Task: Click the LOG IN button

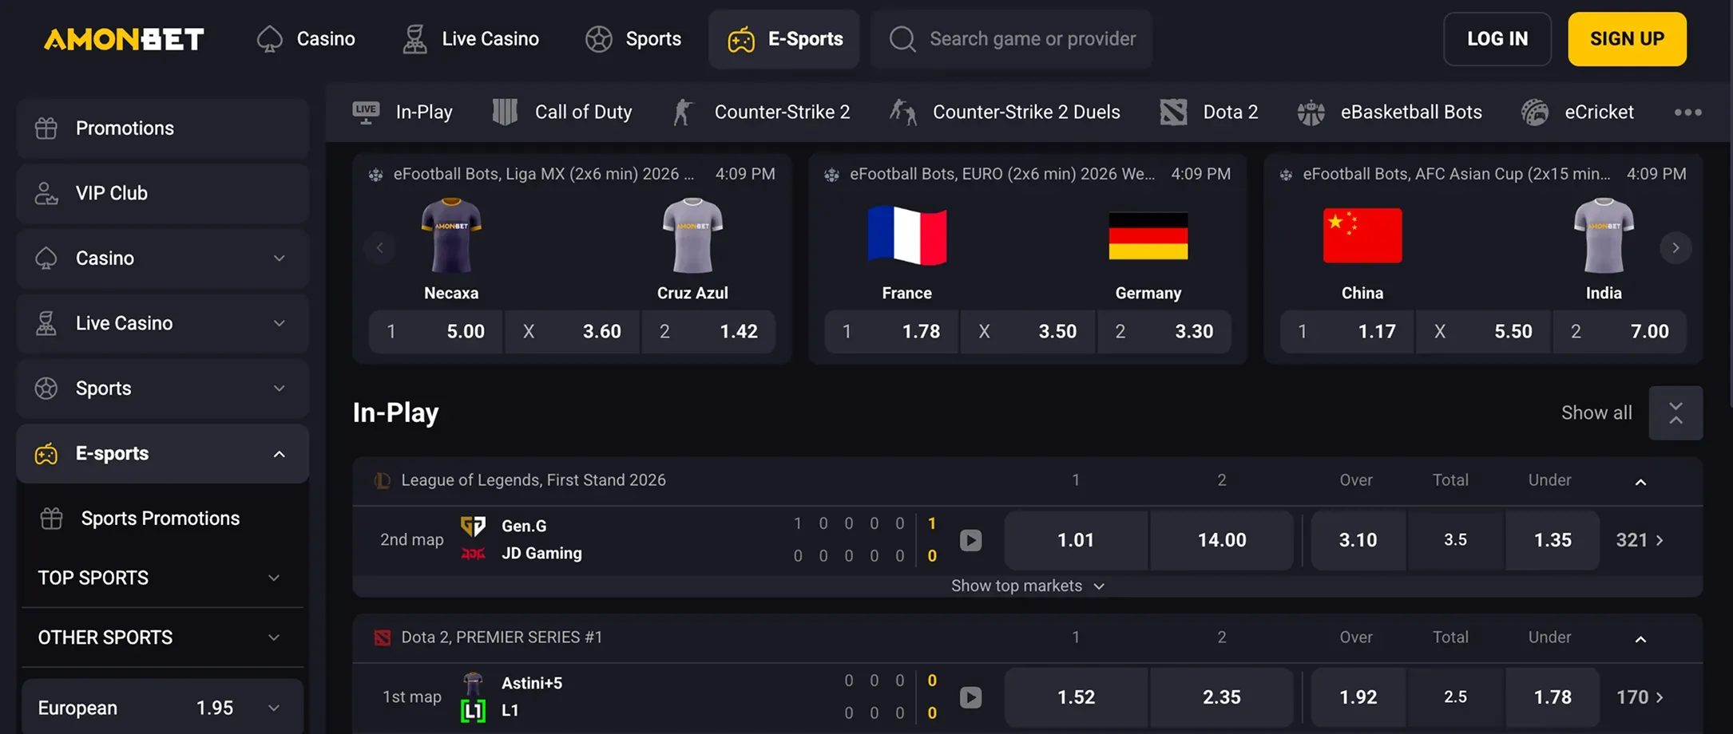Action: tap(1497, 39)
